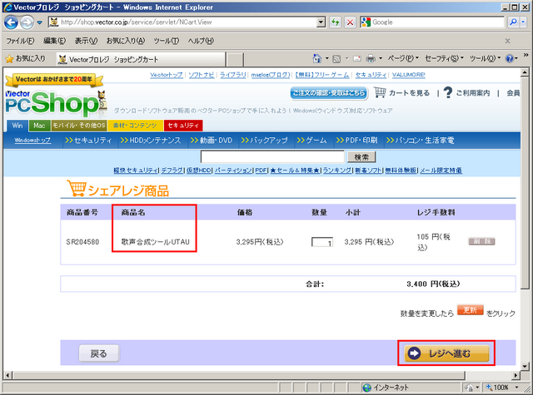Click the quantity field showing 1
Screen dimensions: 533x395
(322, 242)
